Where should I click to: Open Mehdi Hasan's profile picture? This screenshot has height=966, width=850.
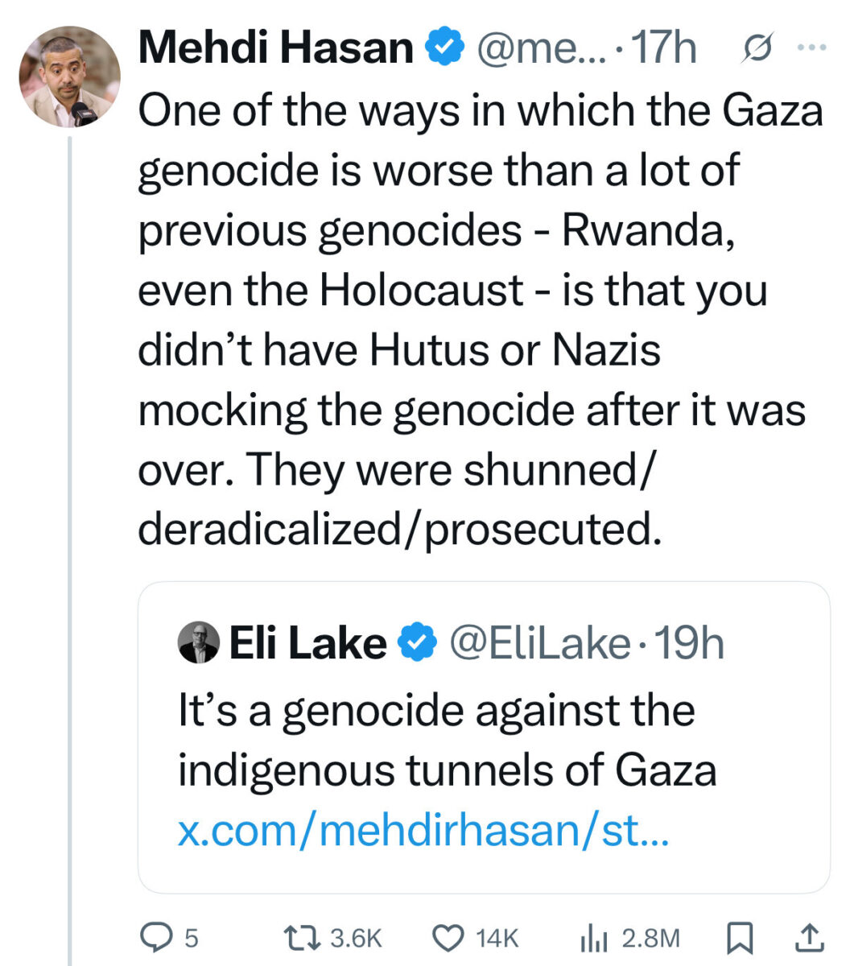70,77
